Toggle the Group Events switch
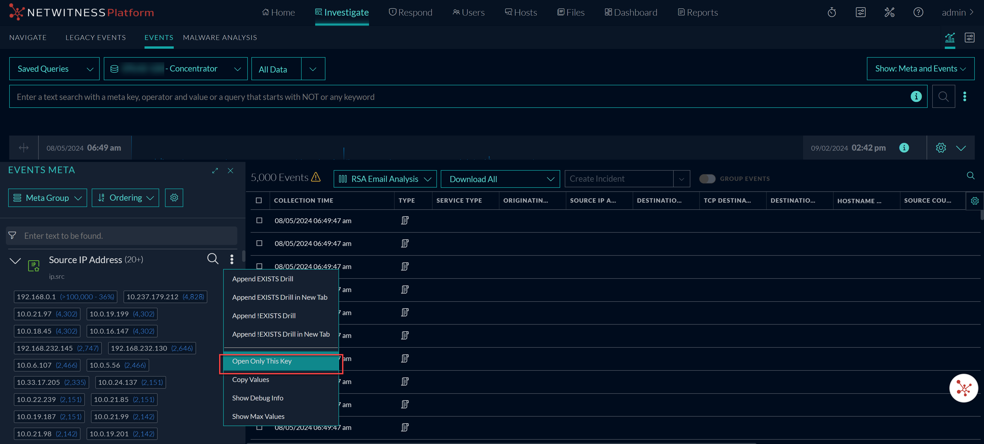Image resolution: width=984 pixels, height=444 pixels. [707, 179]
